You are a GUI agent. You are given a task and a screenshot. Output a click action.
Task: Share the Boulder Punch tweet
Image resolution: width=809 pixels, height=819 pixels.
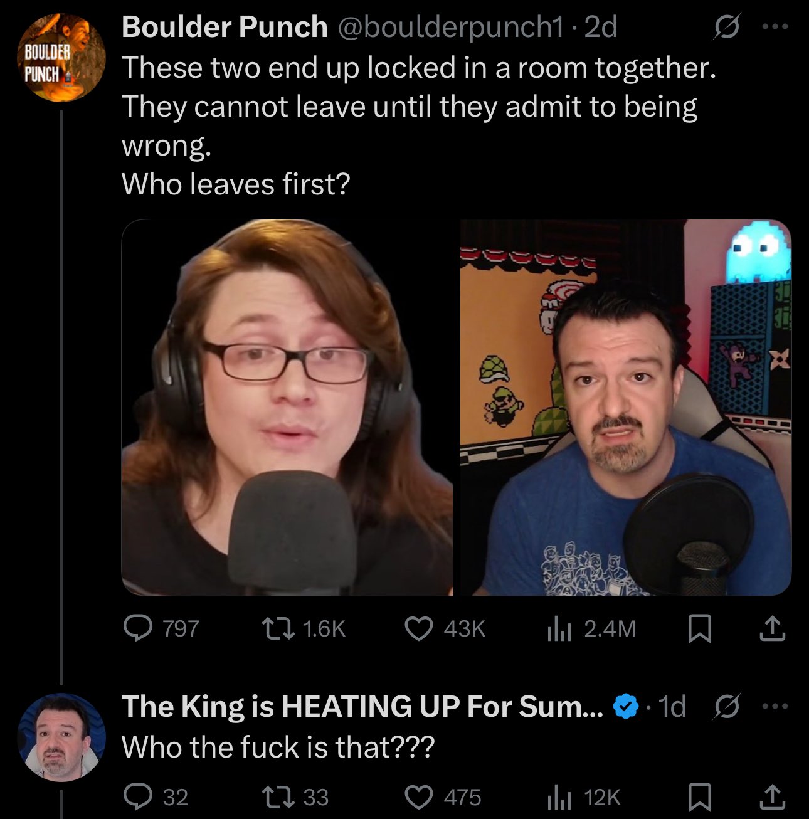(x=772, y=628)
